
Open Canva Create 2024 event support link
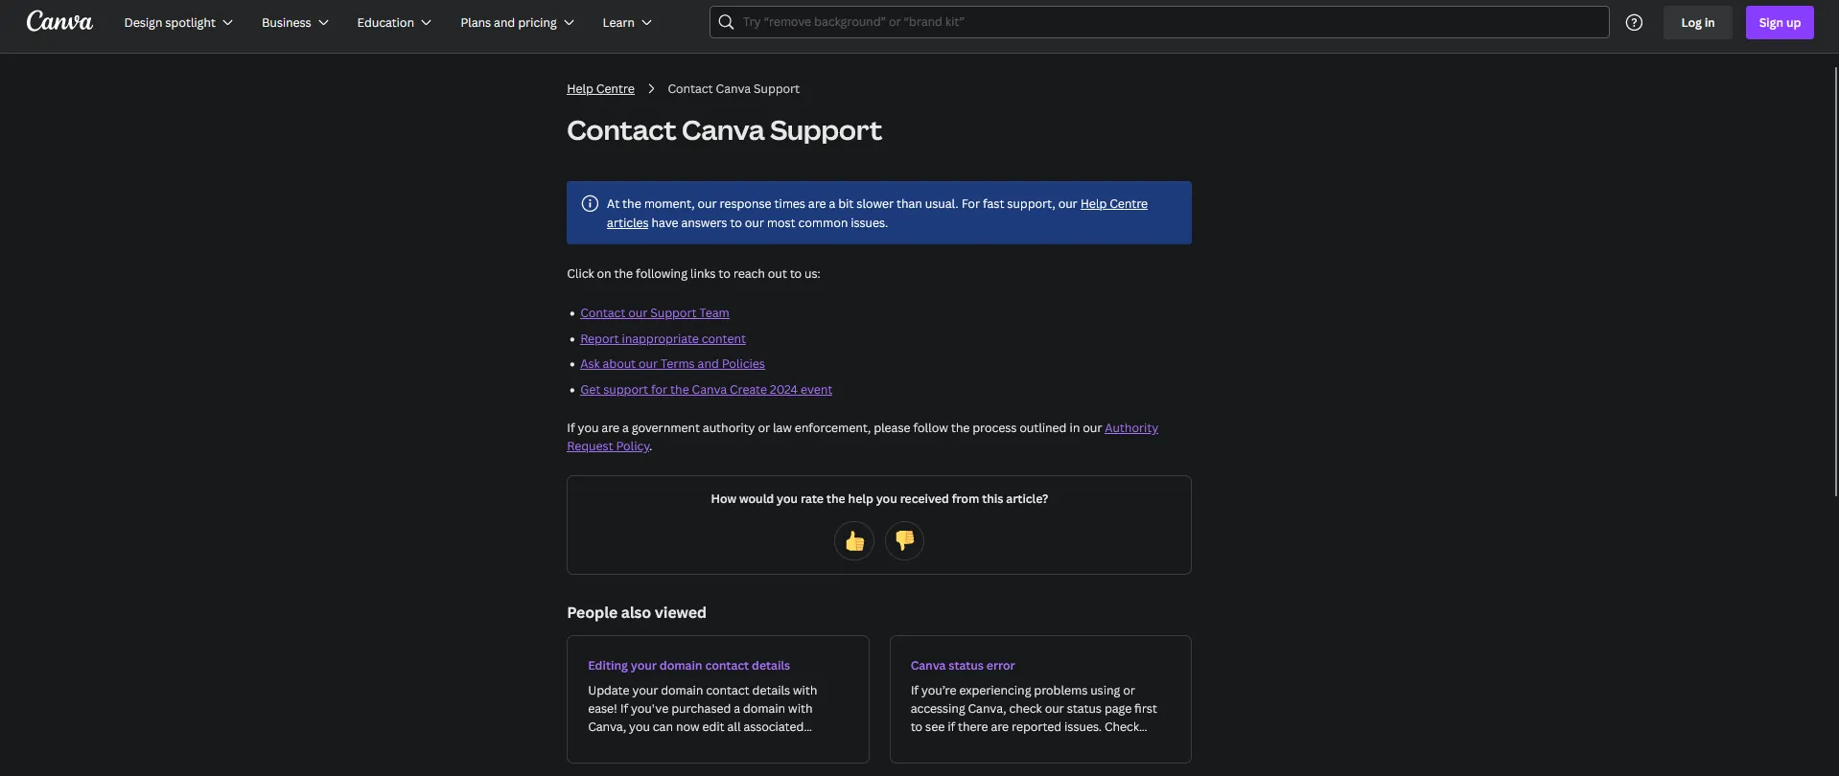706,390
